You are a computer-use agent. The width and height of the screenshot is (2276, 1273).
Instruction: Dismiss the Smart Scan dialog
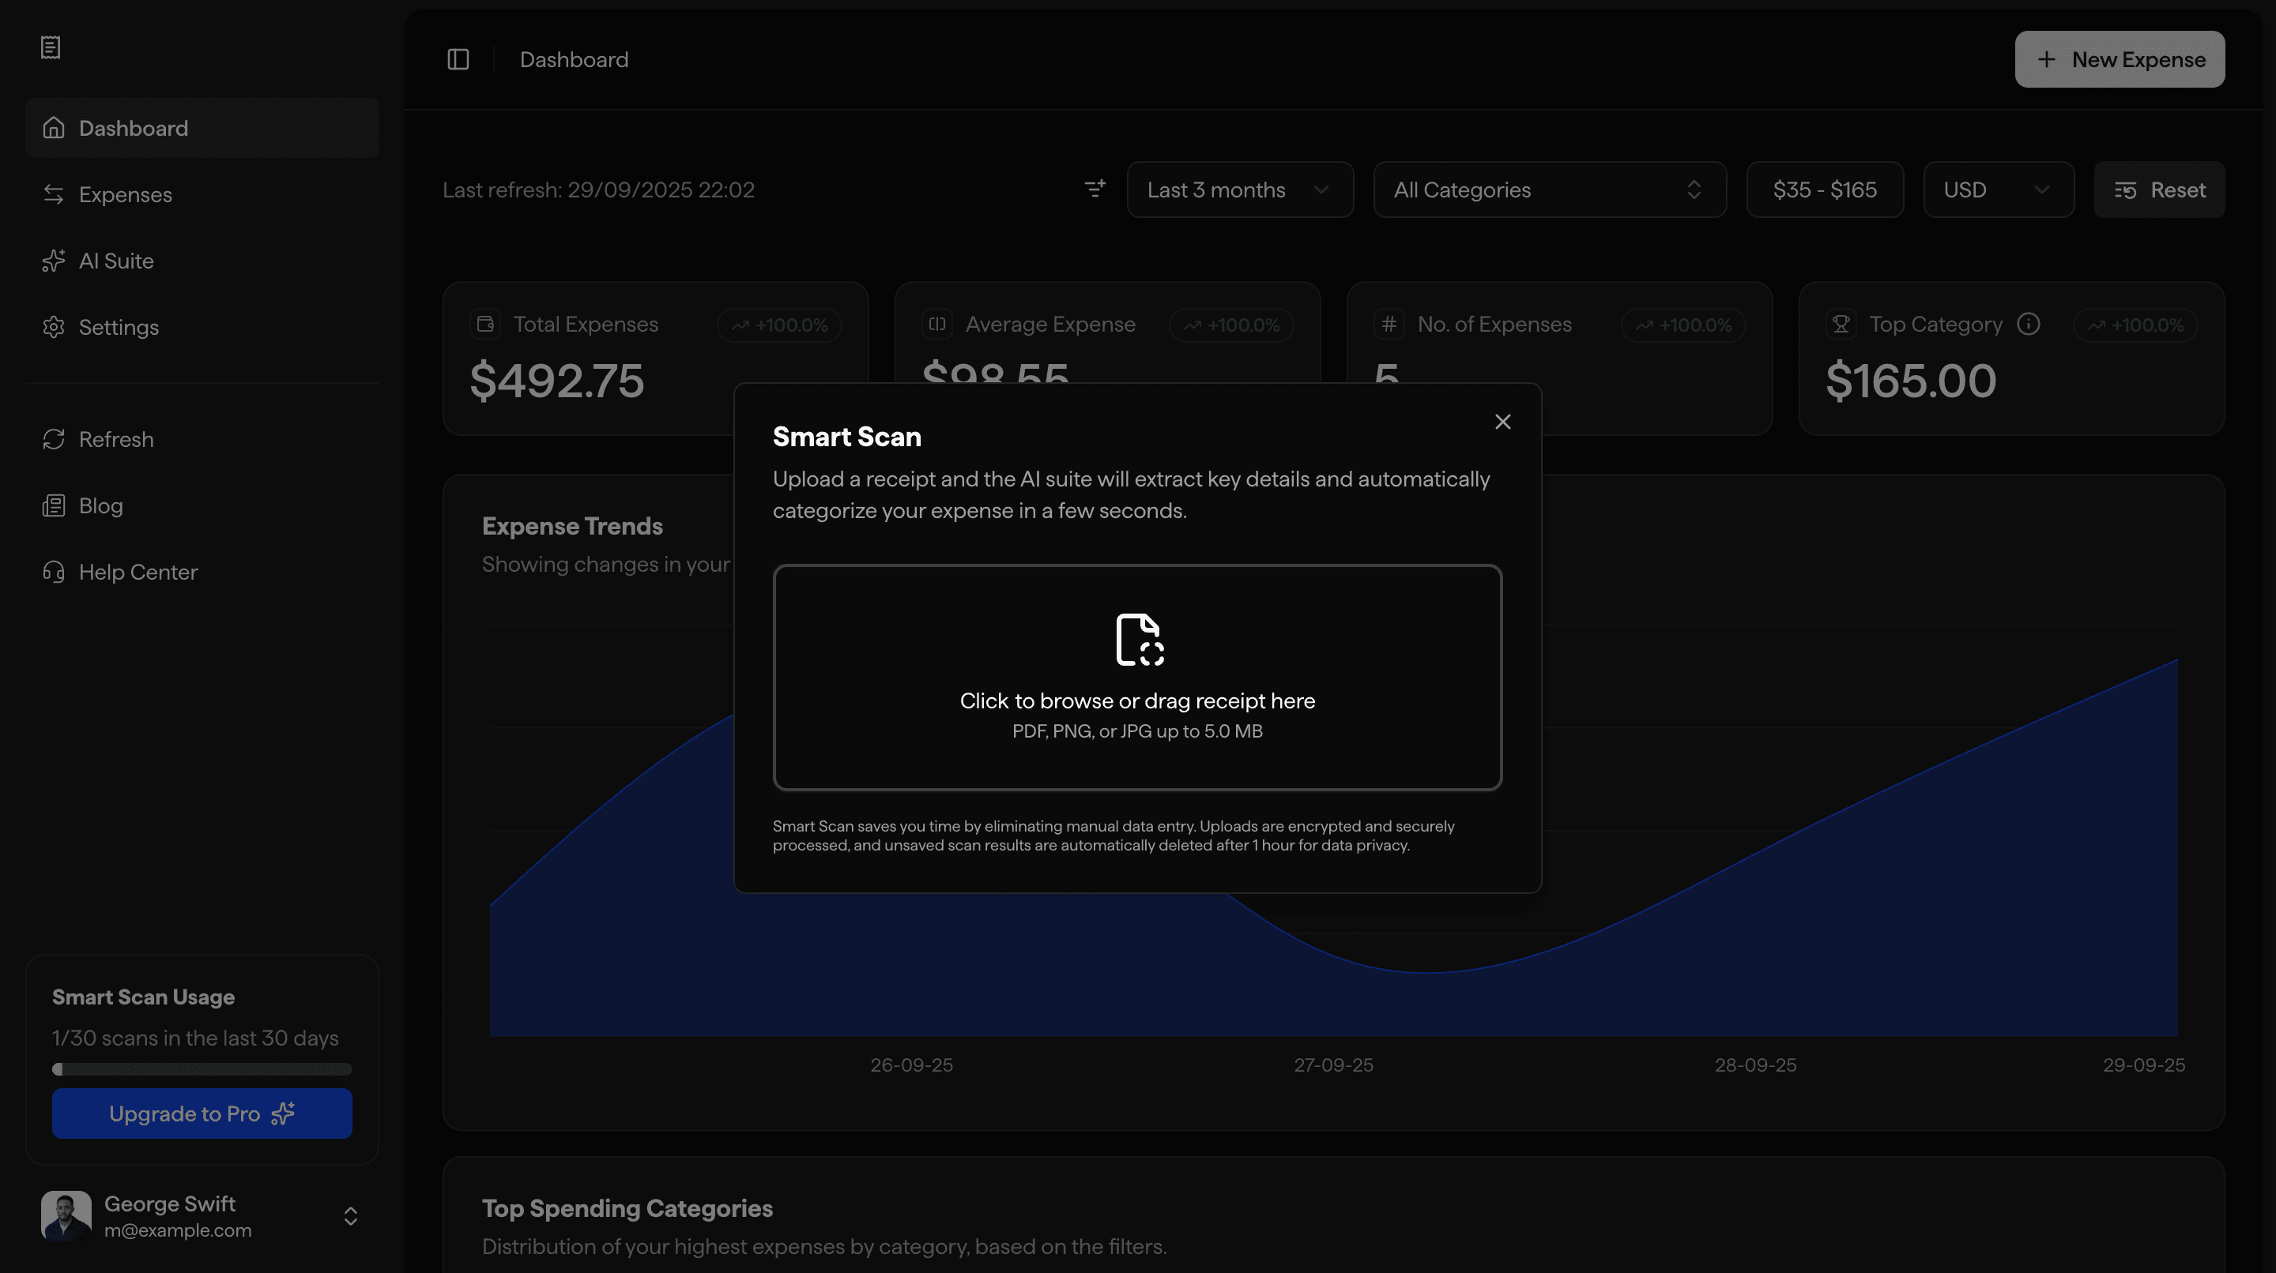[1503, 422]
